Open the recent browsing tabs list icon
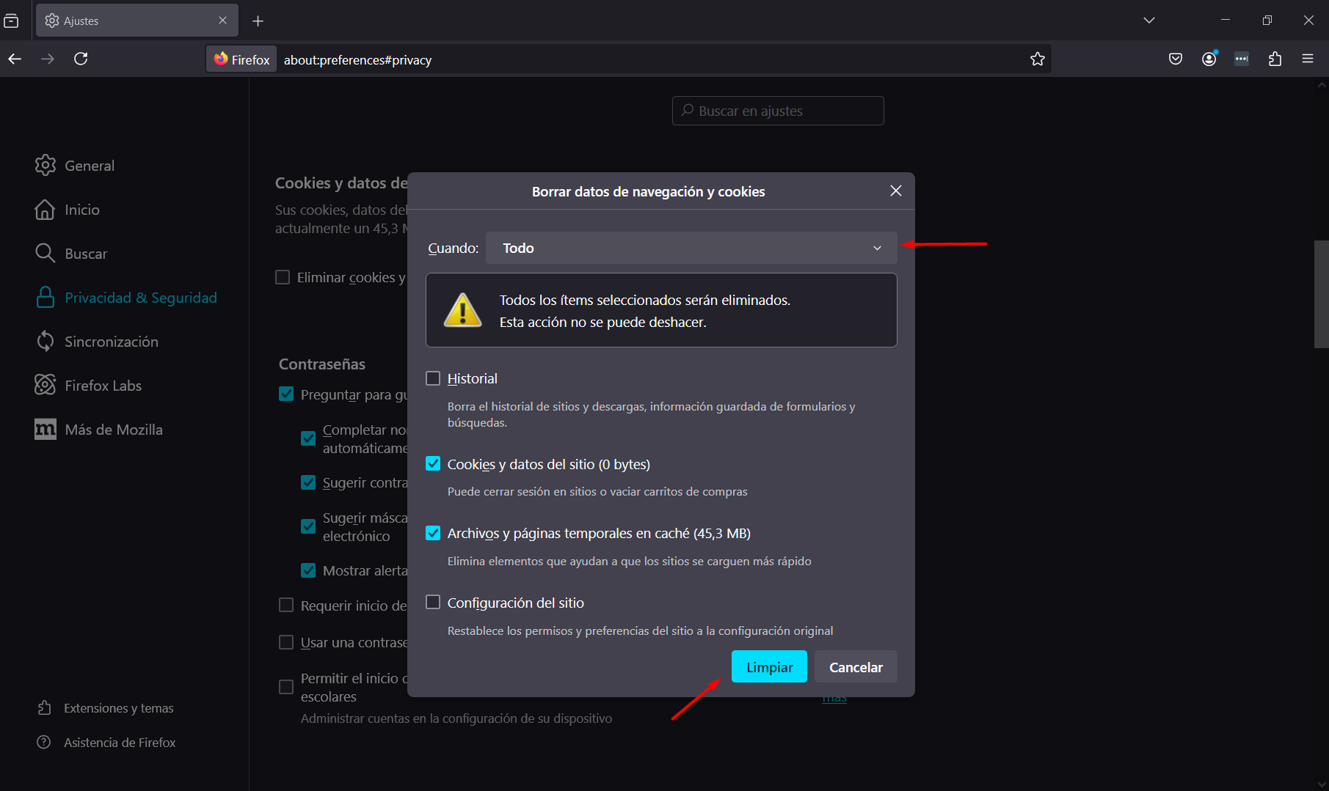 [12, 21]
